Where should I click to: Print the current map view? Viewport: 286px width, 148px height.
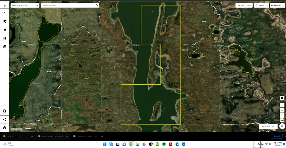(5, 128)
